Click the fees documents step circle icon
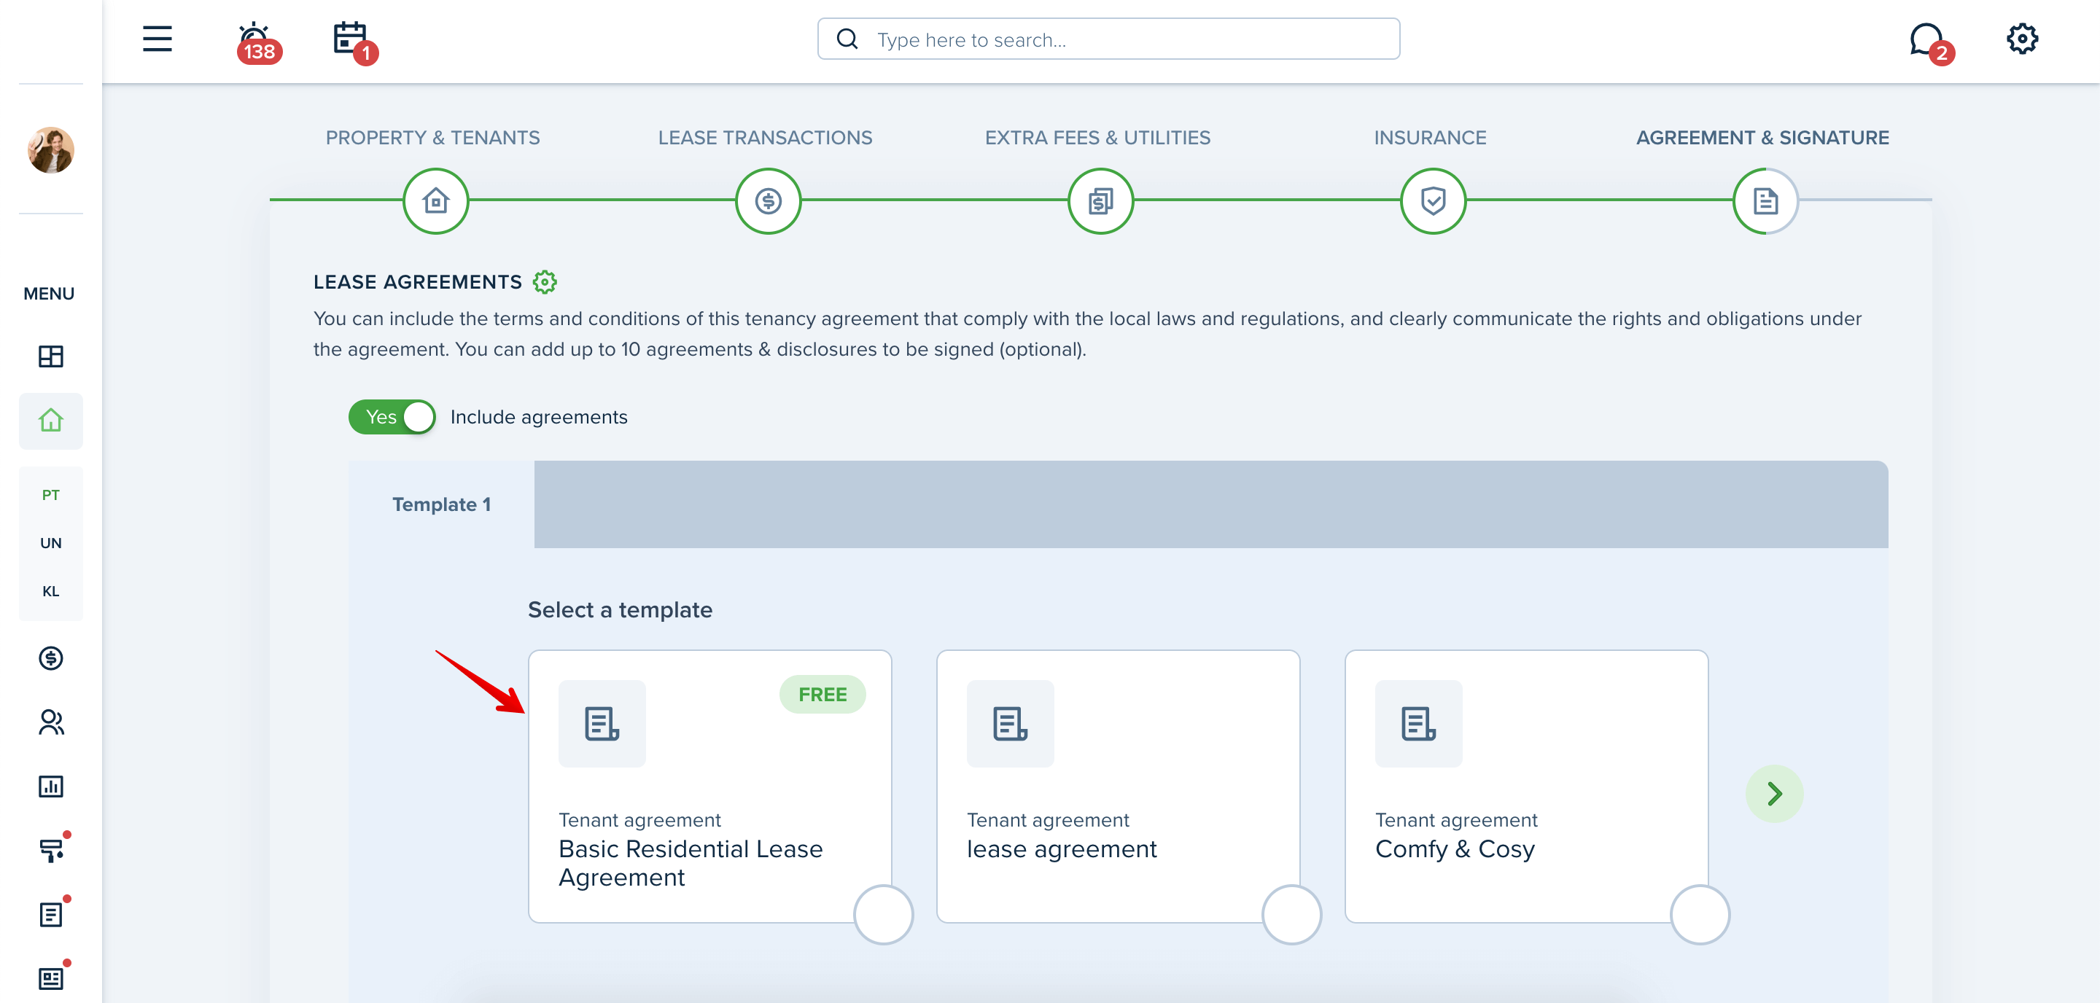This screenshot has width=2100, height=1003. (1100, 201)
